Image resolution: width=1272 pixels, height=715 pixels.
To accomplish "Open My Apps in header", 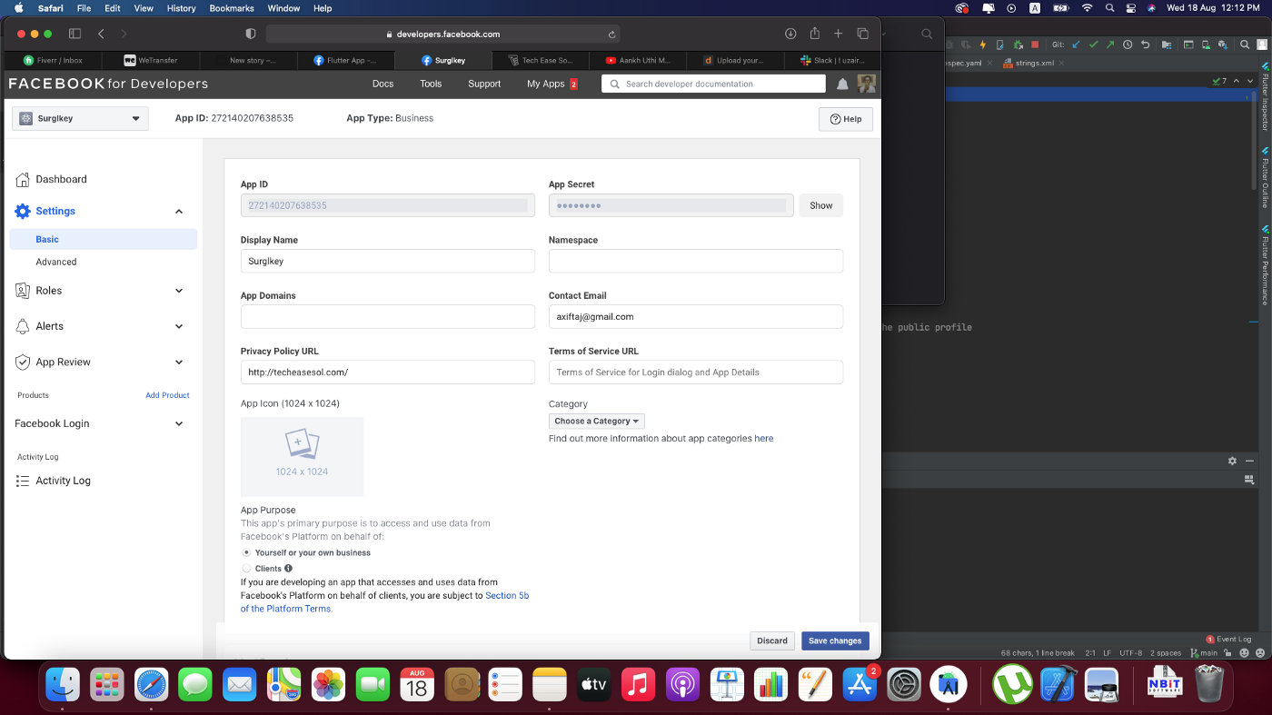I will [546, 84].
